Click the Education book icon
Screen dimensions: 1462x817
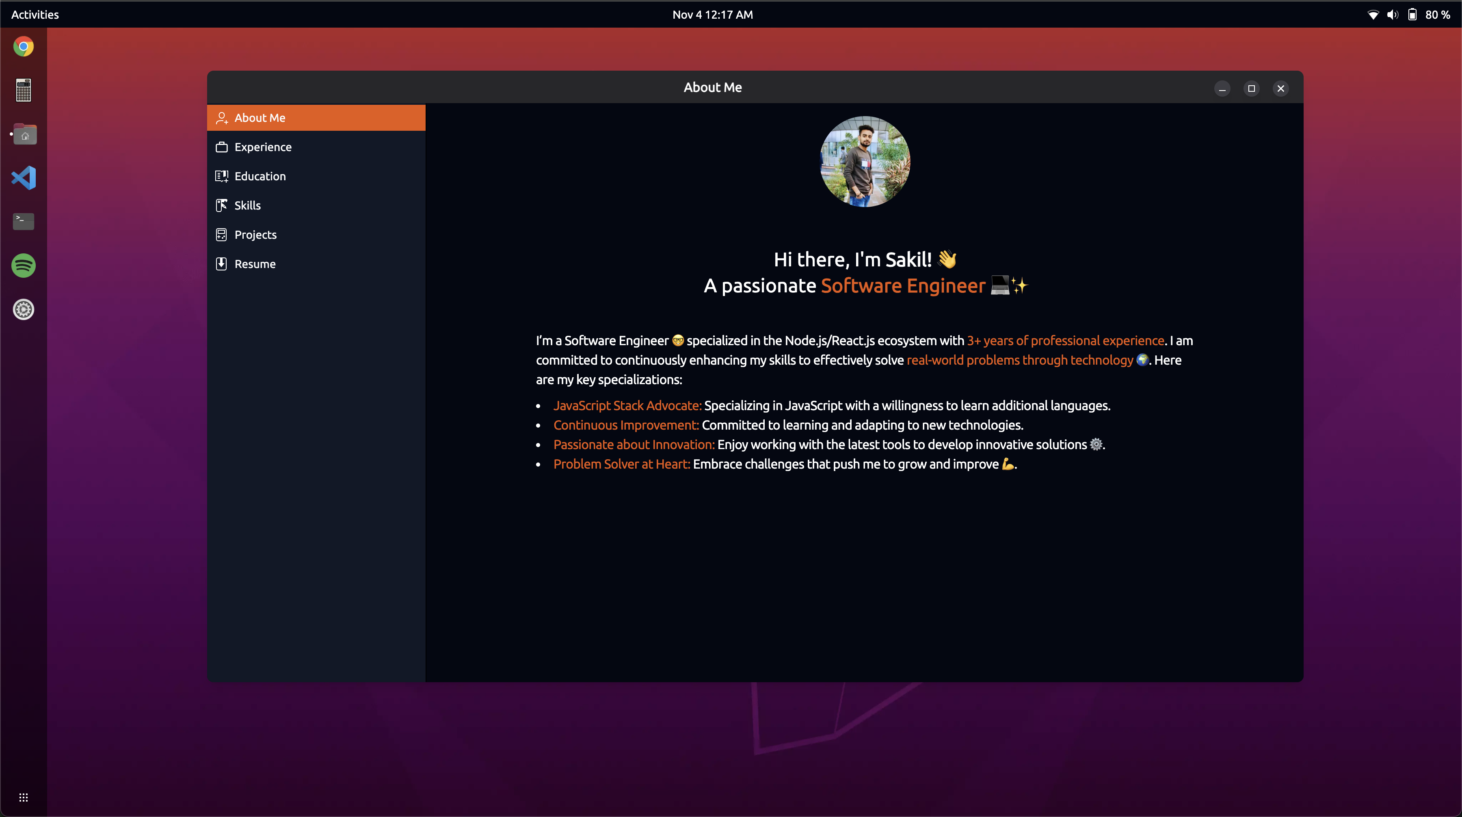pyautogui.click(x=222, y=177)
